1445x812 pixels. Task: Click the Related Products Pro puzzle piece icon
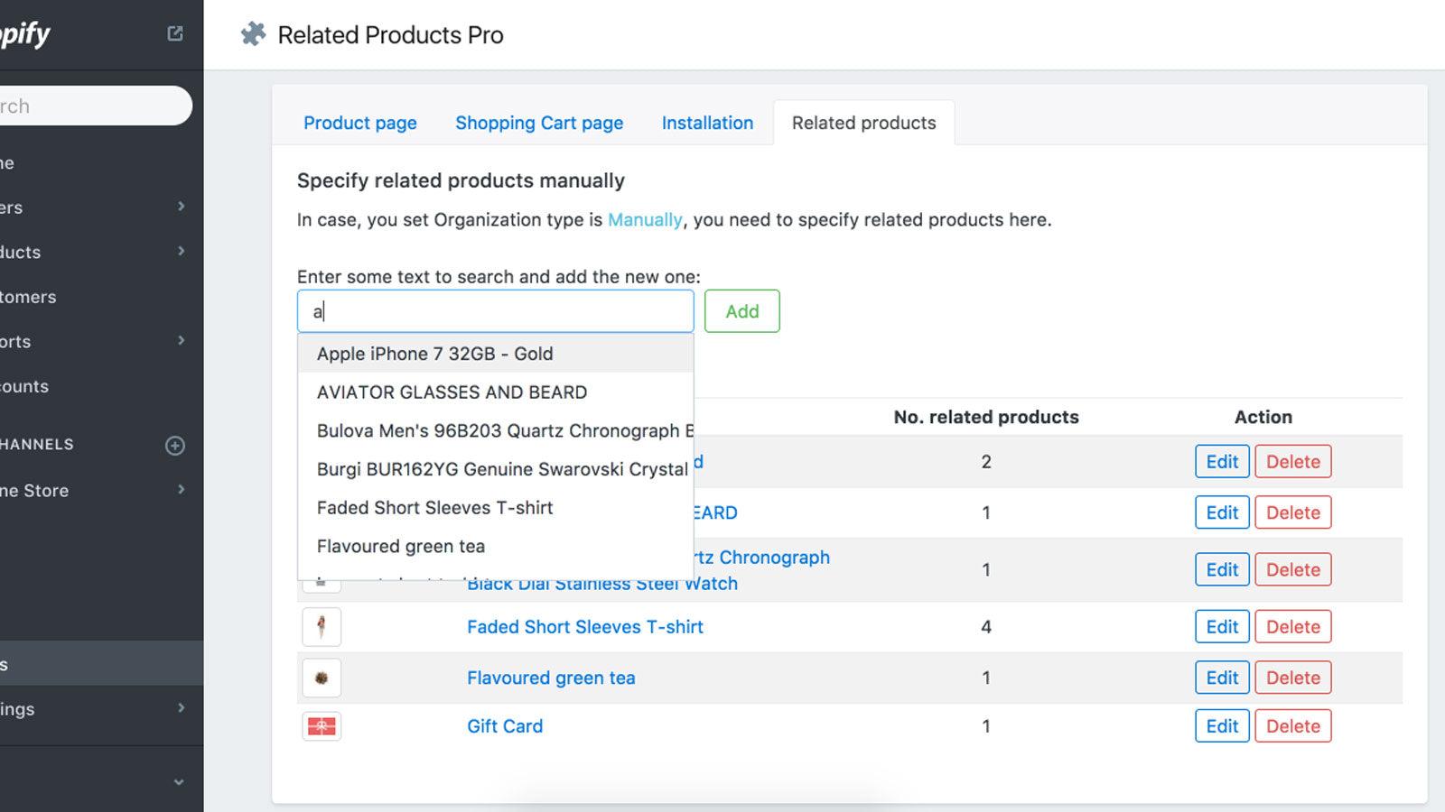click(x=253, y=35)
